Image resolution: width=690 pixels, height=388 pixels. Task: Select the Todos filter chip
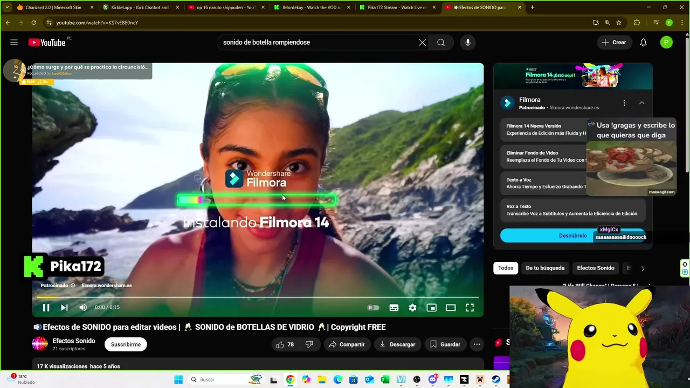pos(506,268)
